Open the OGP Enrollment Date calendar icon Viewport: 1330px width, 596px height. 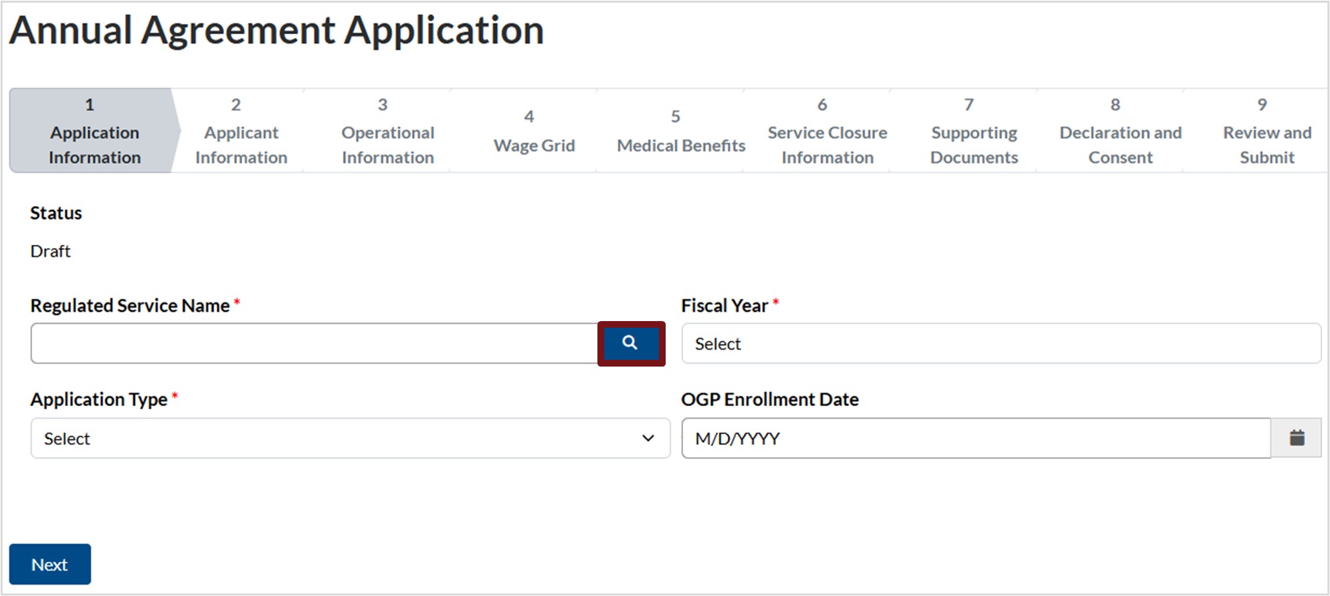tap(1297, 438)
